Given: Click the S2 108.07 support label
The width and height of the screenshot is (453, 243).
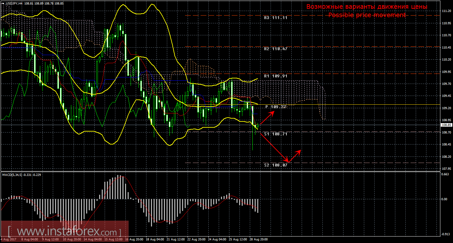Looking at the screenshot, I should 275,165.
